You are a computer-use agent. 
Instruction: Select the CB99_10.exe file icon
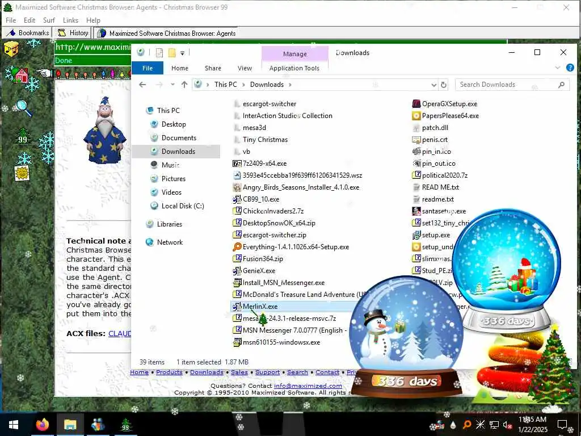237,199
